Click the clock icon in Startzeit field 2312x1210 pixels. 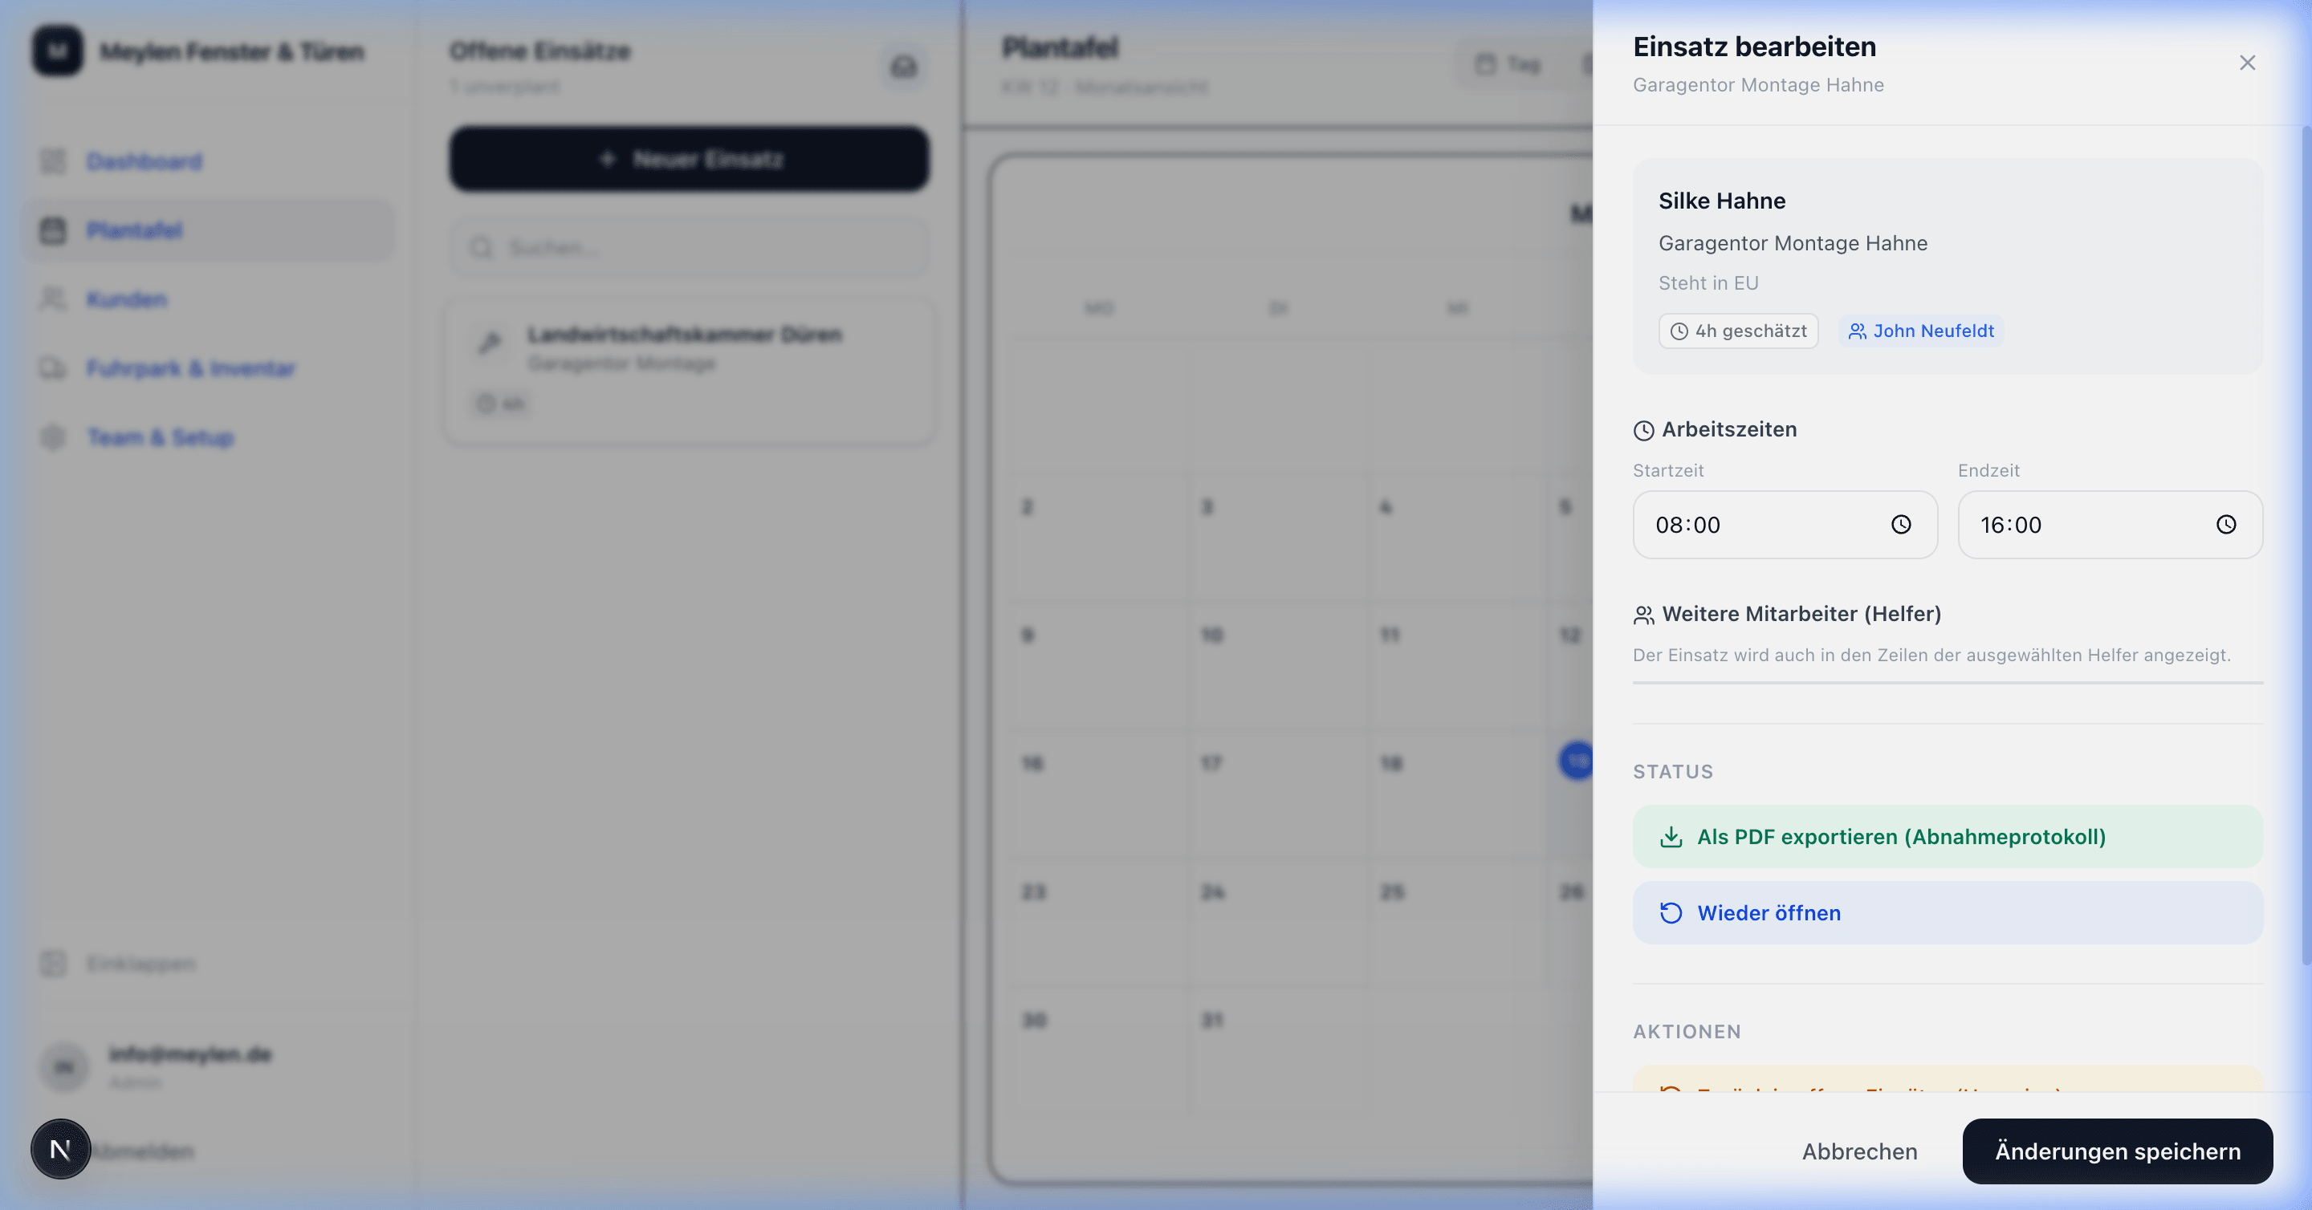click(1901, 525)
